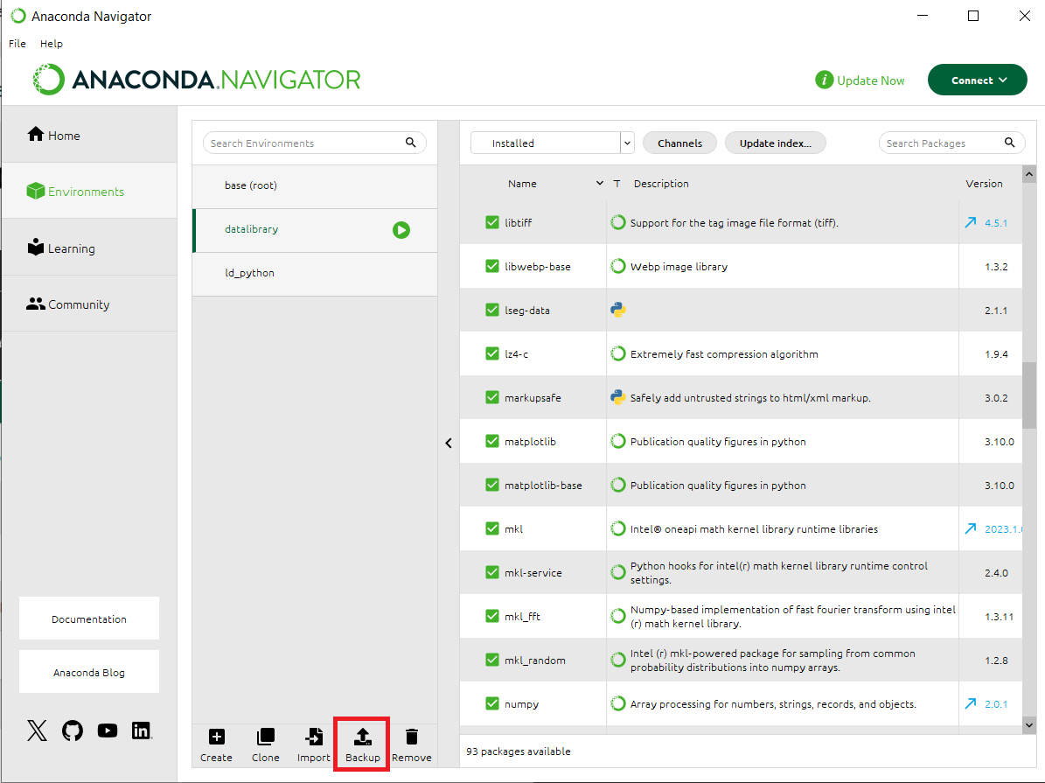The height and width of the screenshot is (783, 1045).
Task: Uncheck the numpy package checkbox
Action: (x=492, y=703)
